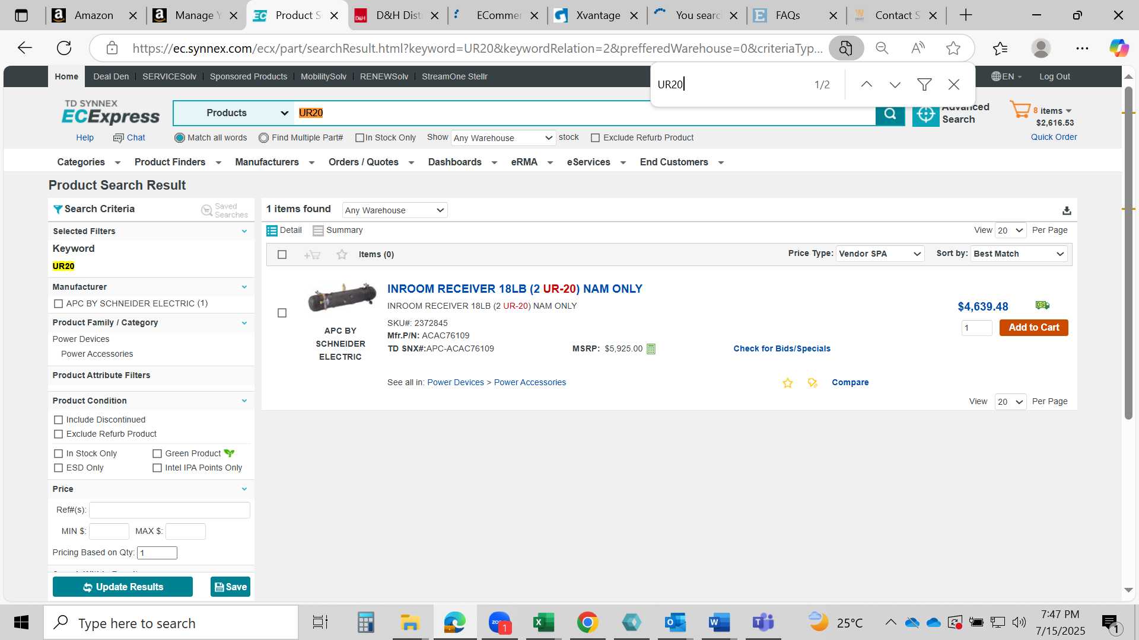Click browser refresh icon
Image resolution: width=1139 pixels, height=640 pixels.
click(64, 48)
